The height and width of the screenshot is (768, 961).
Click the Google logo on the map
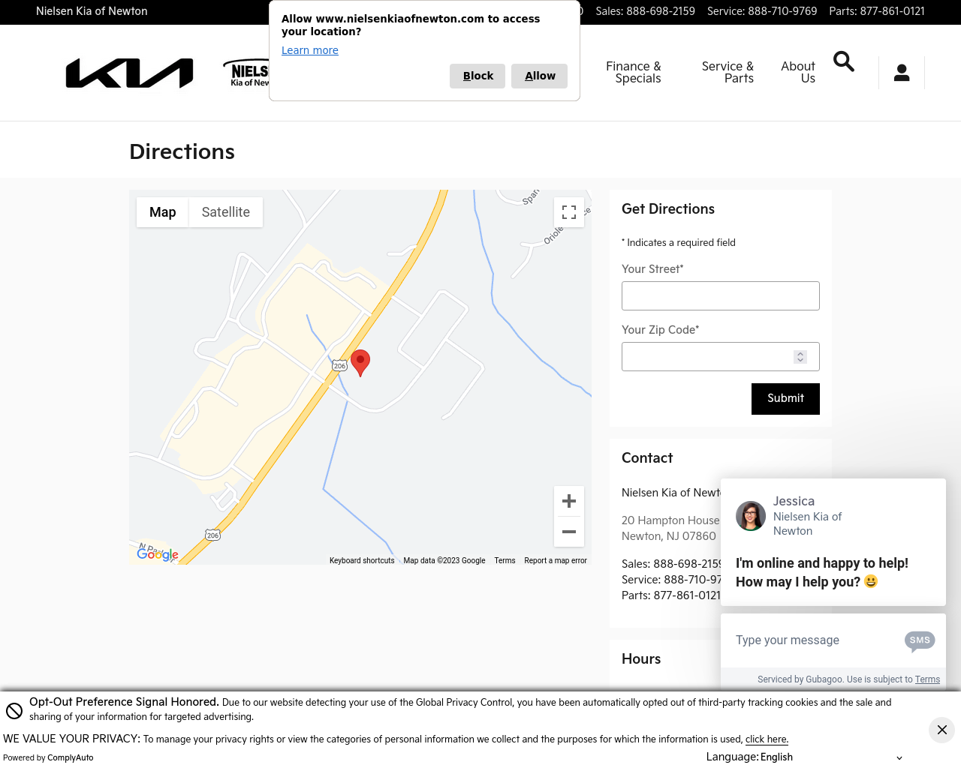point(158,554)
